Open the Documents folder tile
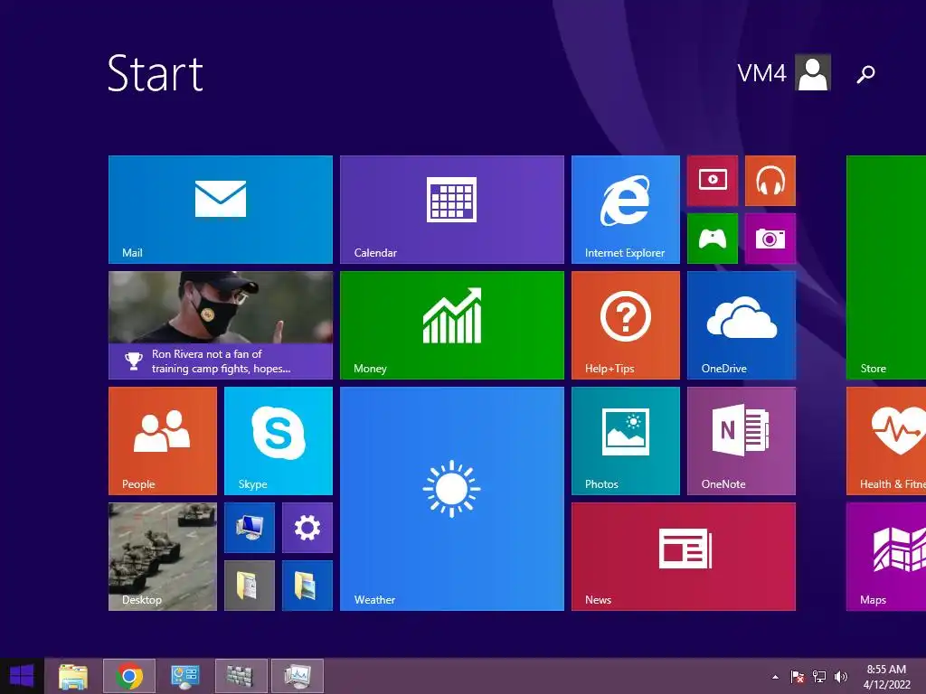Image resolution: width=926 pixels, height=694 pixels. (250, 586)
